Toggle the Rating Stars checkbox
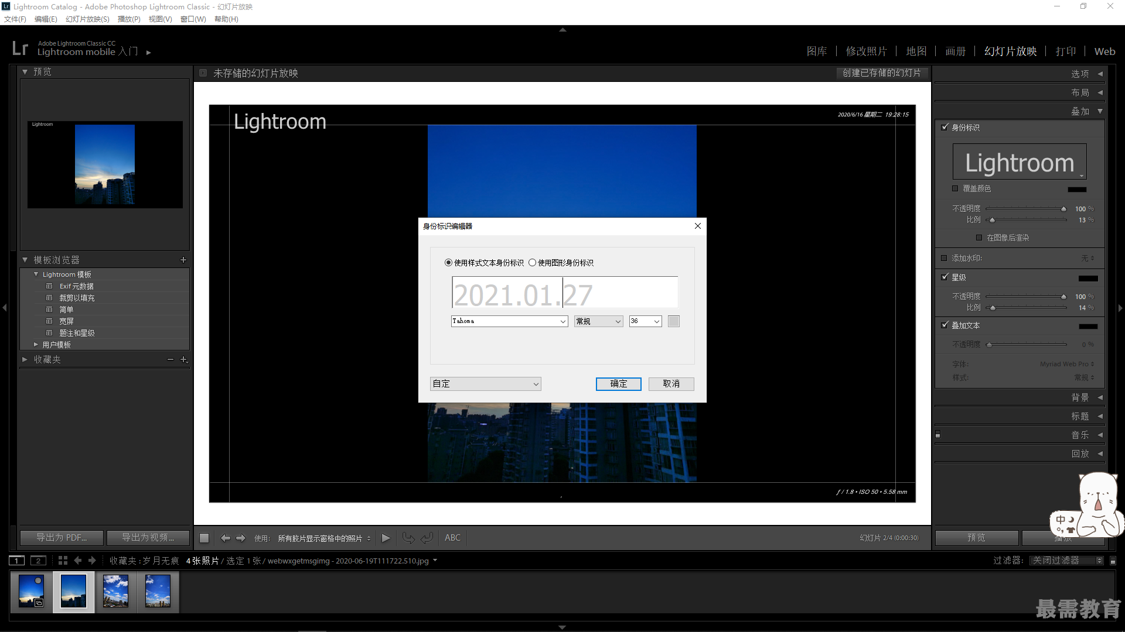This screenshot has height=632, width=1125. click(945, 277)
